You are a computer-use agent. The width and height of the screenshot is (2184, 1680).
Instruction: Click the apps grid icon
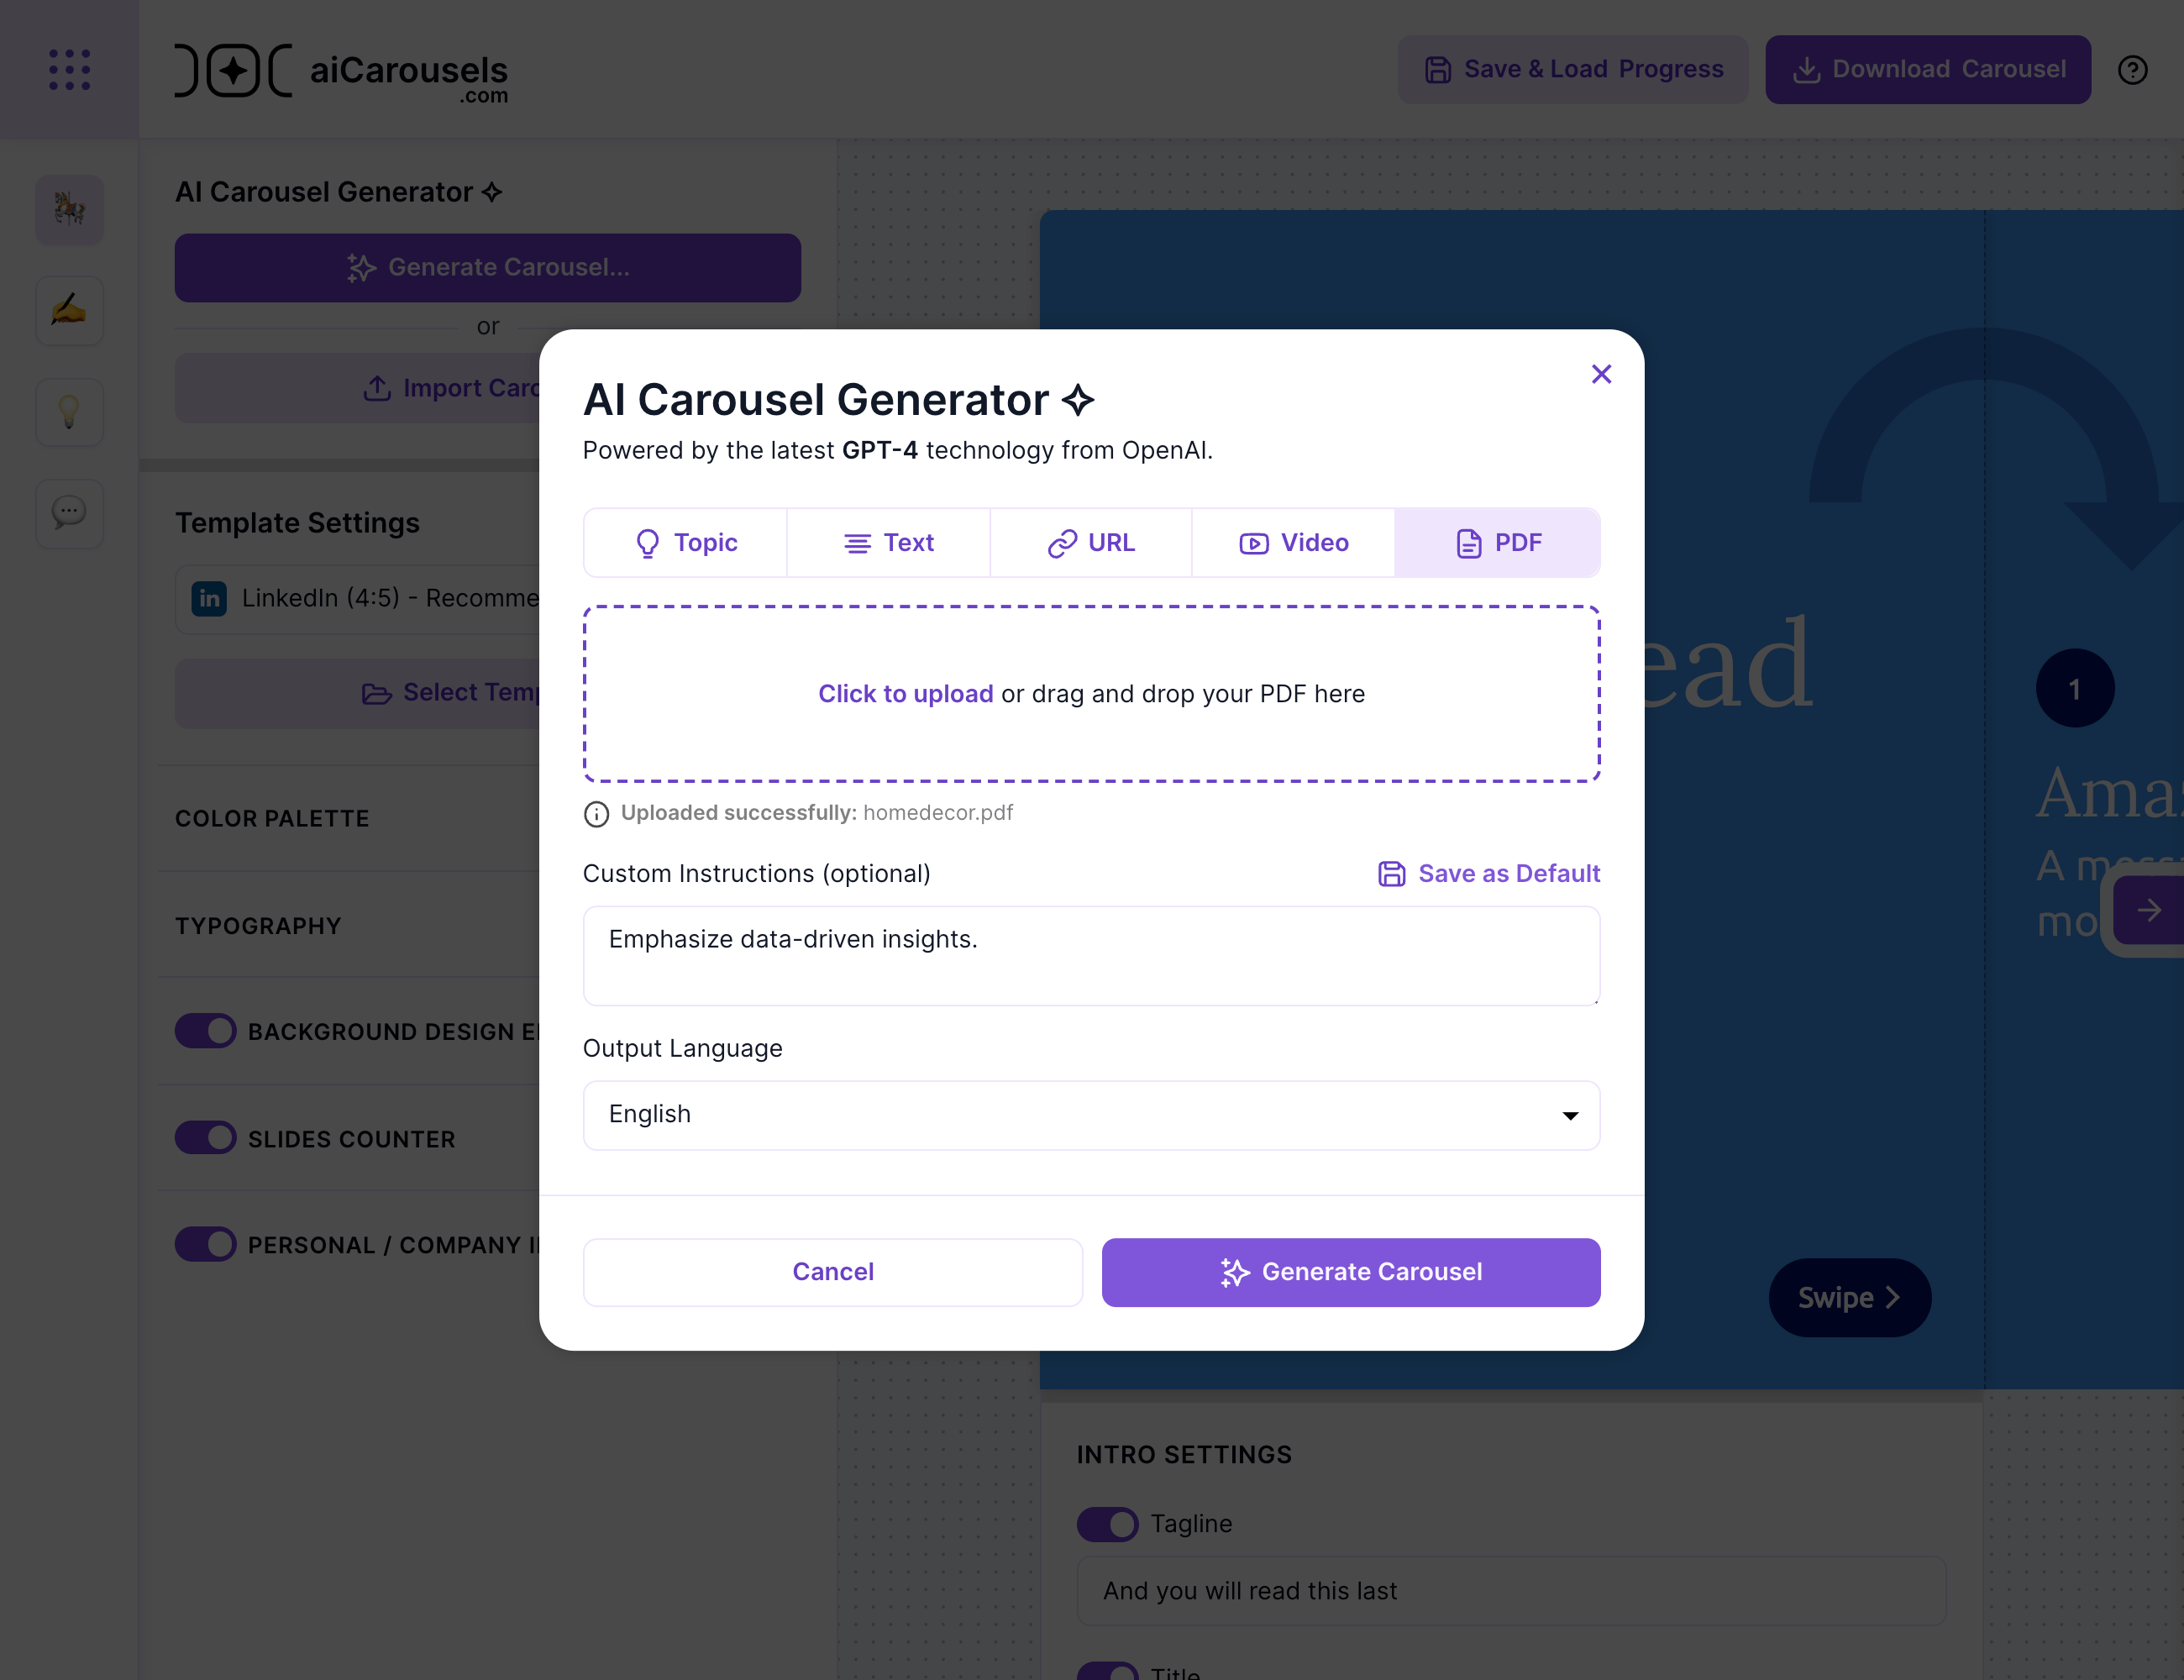69,69
